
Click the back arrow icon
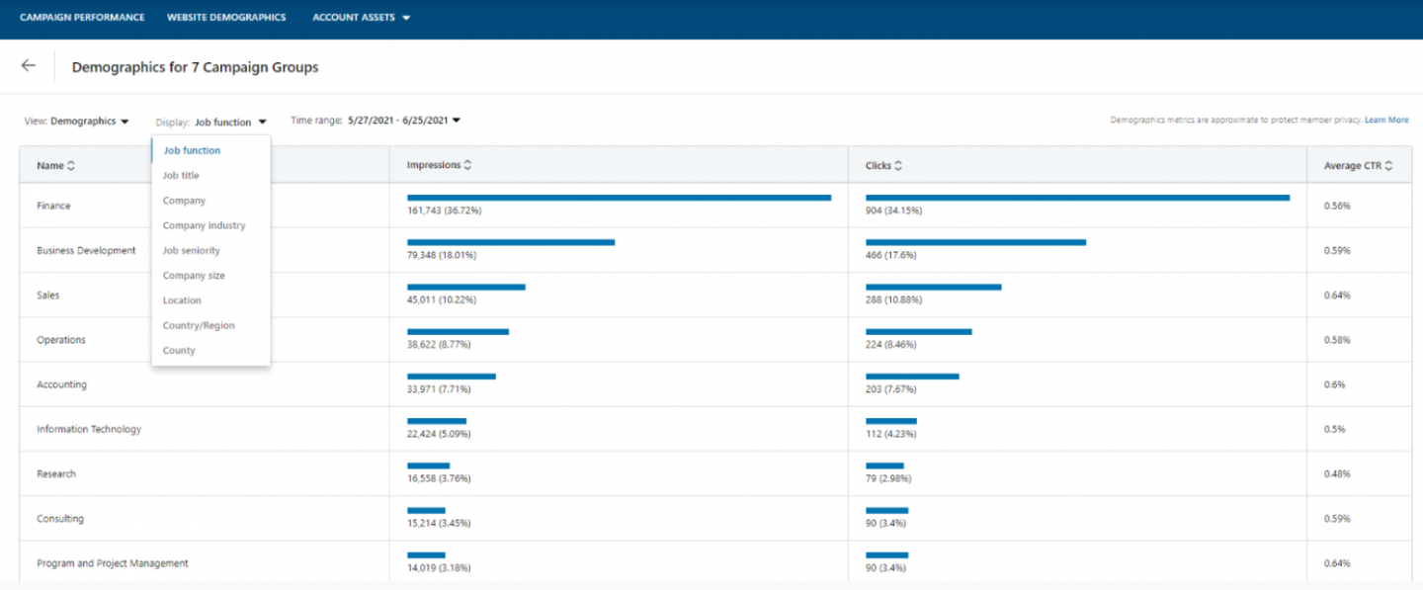pyautogui.click(x=28, y=65)
